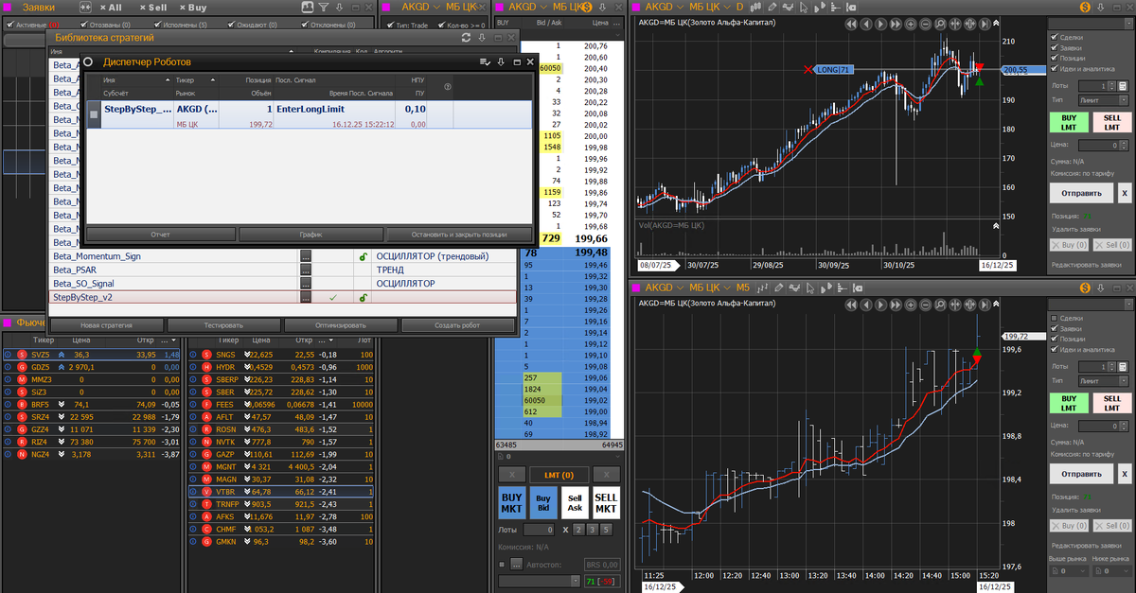Toggle the Ожидают orders checkbox

(231, 25)
